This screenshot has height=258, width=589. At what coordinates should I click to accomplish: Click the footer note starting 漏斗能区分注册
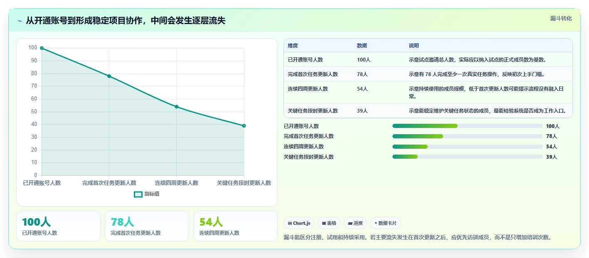pos(418,238)
